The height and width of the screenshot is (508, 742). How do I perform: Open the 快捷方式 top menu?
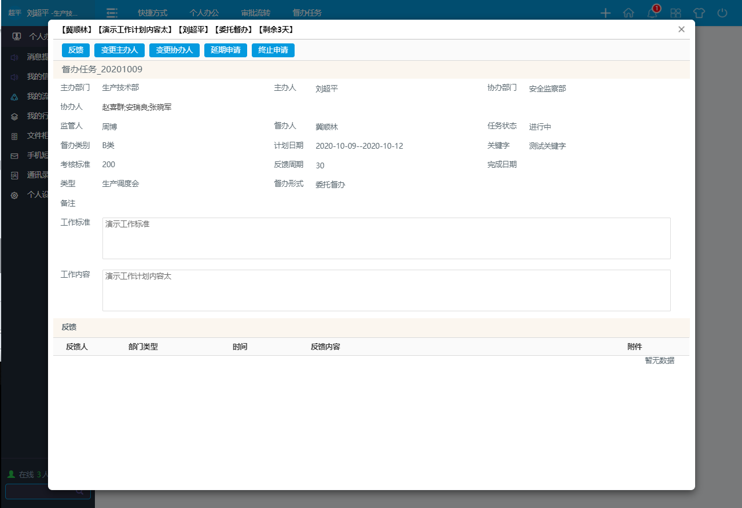coord(153,13)
